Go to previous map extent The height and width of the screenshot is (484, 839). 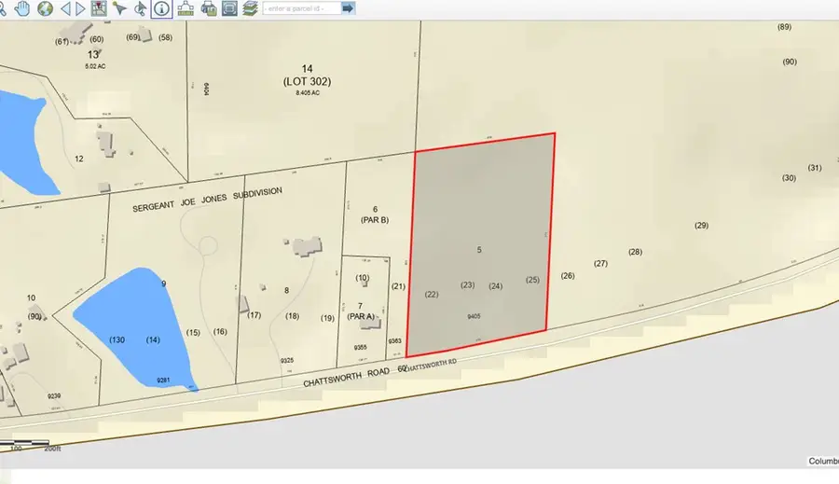click(65, 8)
